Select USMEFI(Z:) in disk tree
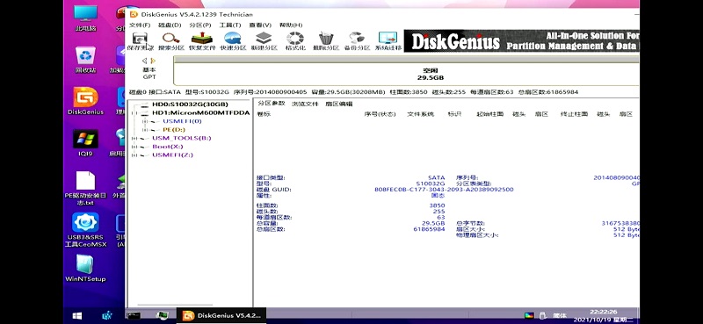703x324 pixels. 172,155
